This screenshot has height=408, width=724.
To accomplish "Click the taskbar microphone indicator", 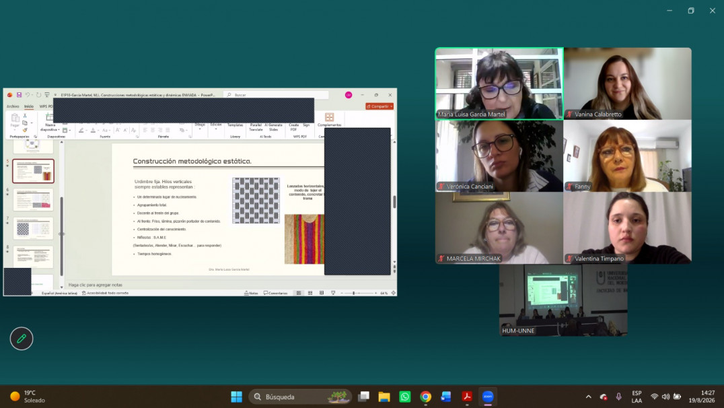I will coord(619,397).
